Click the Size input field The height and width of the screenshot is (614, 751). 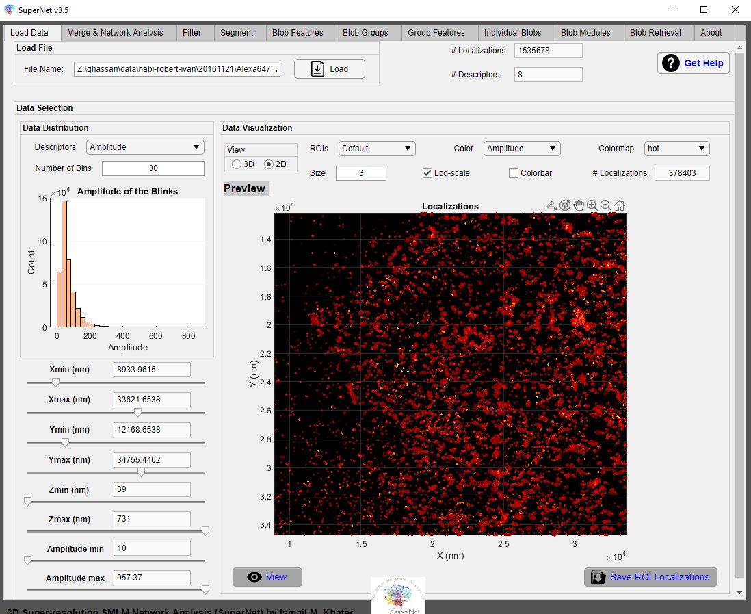361,173
